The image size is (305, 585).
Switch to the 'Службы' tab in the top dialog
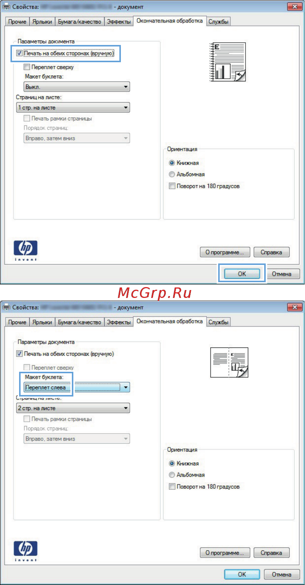coord(218,22)
